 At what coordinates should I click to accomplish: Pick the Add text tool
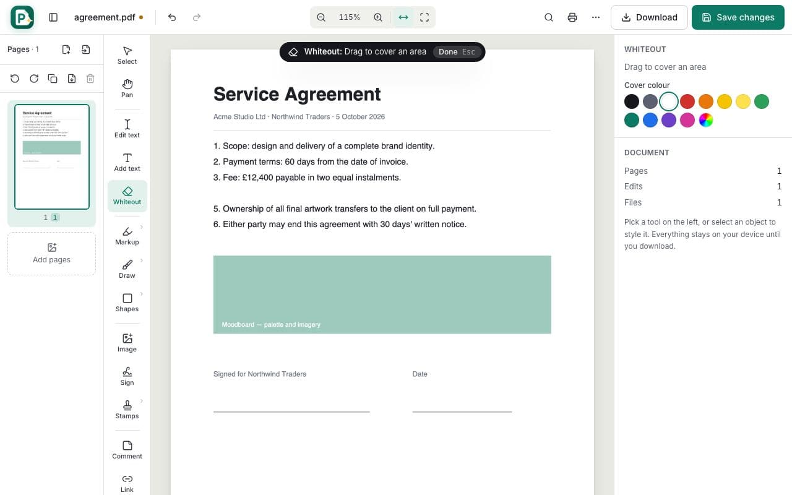point(127,162)
